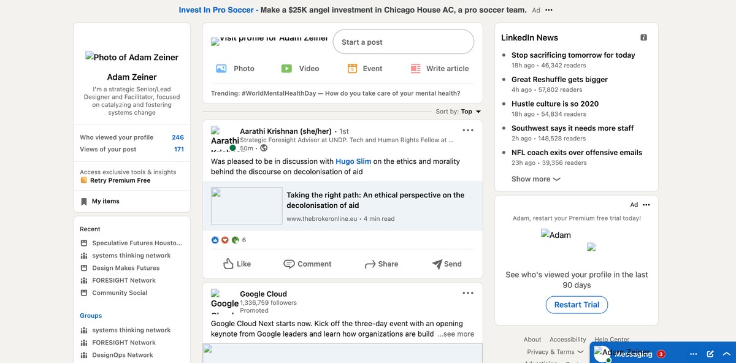The width and height of the screenshot is (736, 363).
Task: Open Adam Zeiner's profile name link in sidebar
Action: coord(132,77)
